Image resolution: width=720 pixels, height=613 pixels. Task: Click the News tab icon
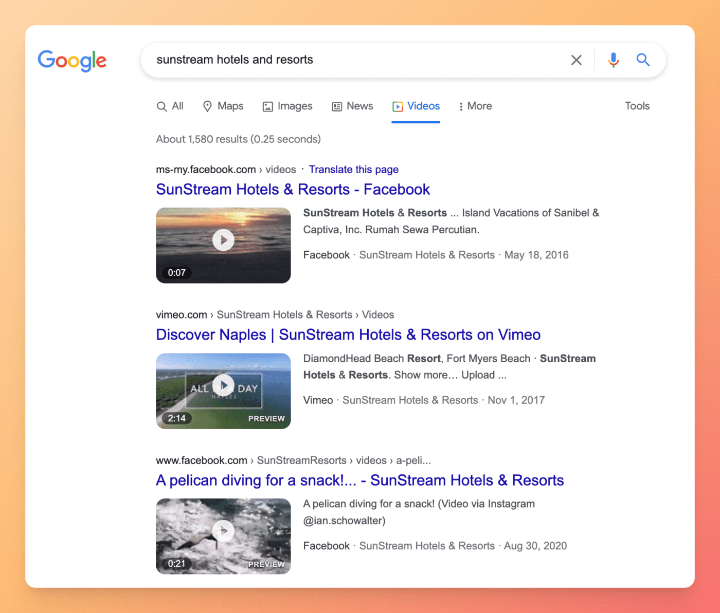tap(337, 106)
